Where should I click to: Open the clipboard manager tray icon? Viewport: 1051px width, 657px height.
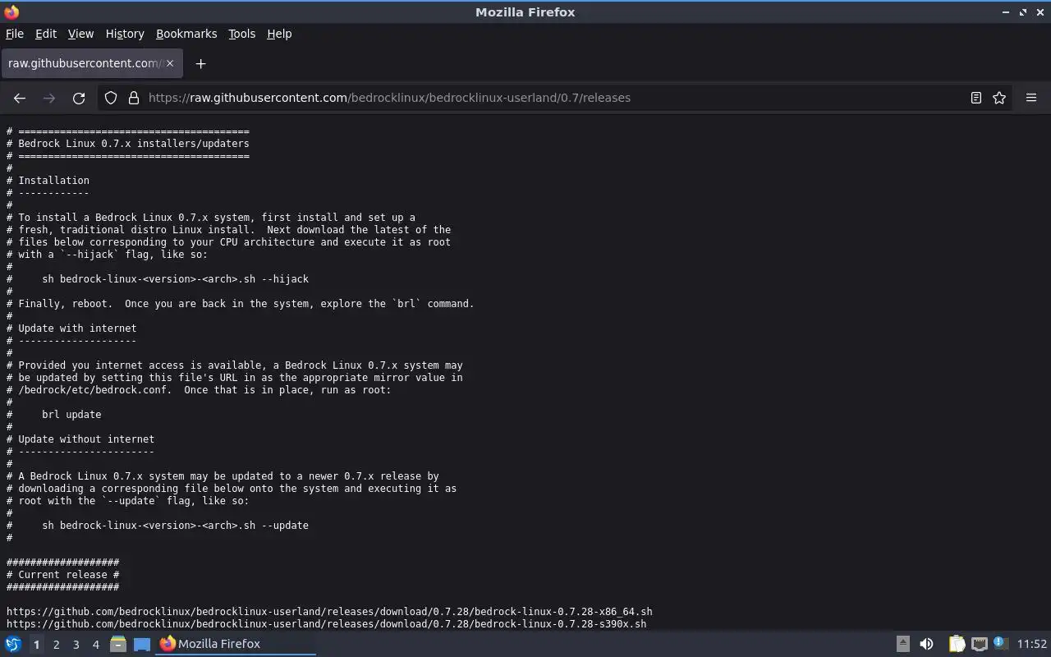click(957, 644)
